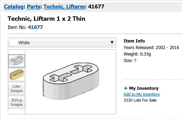Open the Technic, Liftarm category link

coord(64,7)
